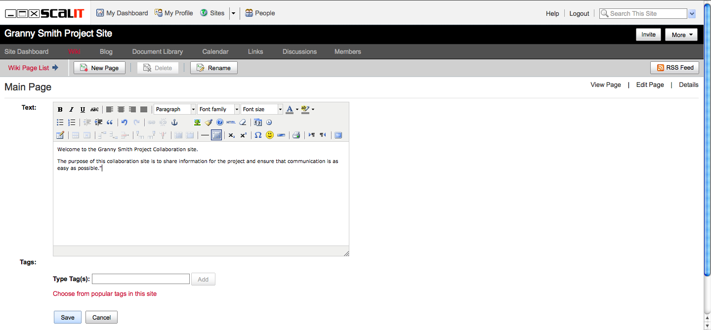Toggle italic formatting
Image resolution: width=711 pixels, height=330 pixels.
point(71,110)
